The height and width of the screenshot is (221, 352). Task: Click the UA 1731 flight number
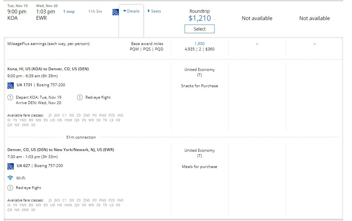[24, 85]
